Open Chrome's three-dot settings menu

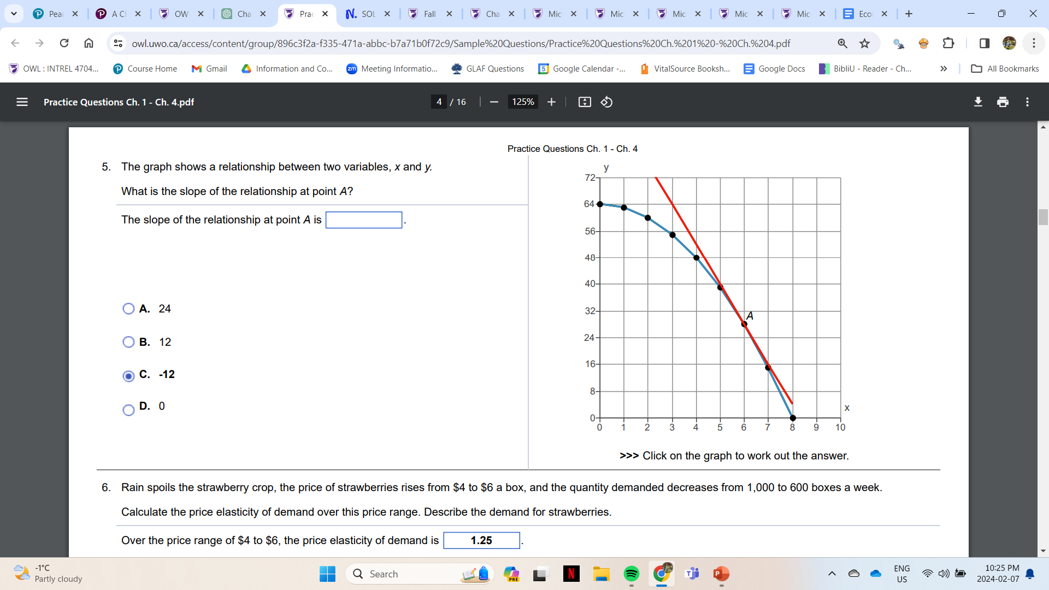1034,43
